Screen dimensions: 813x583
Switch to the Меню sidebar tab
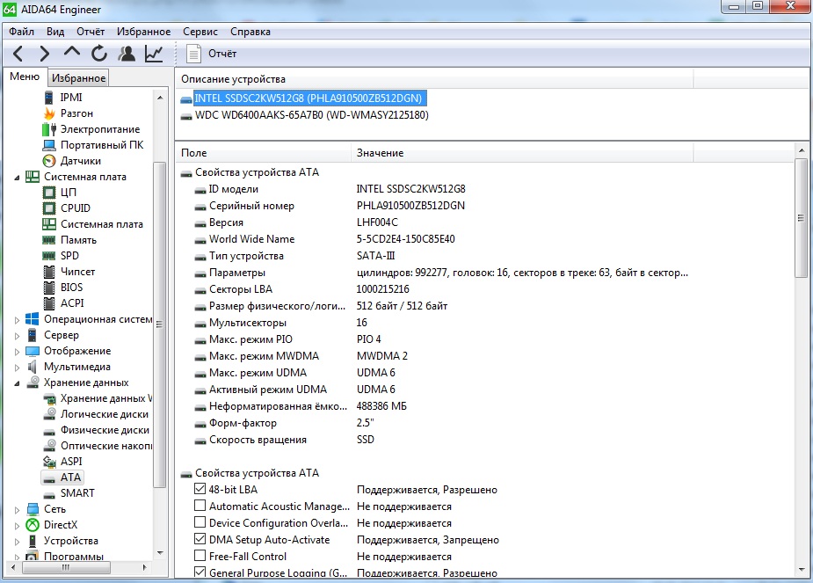pyautogui.click(x=25, y=77)
